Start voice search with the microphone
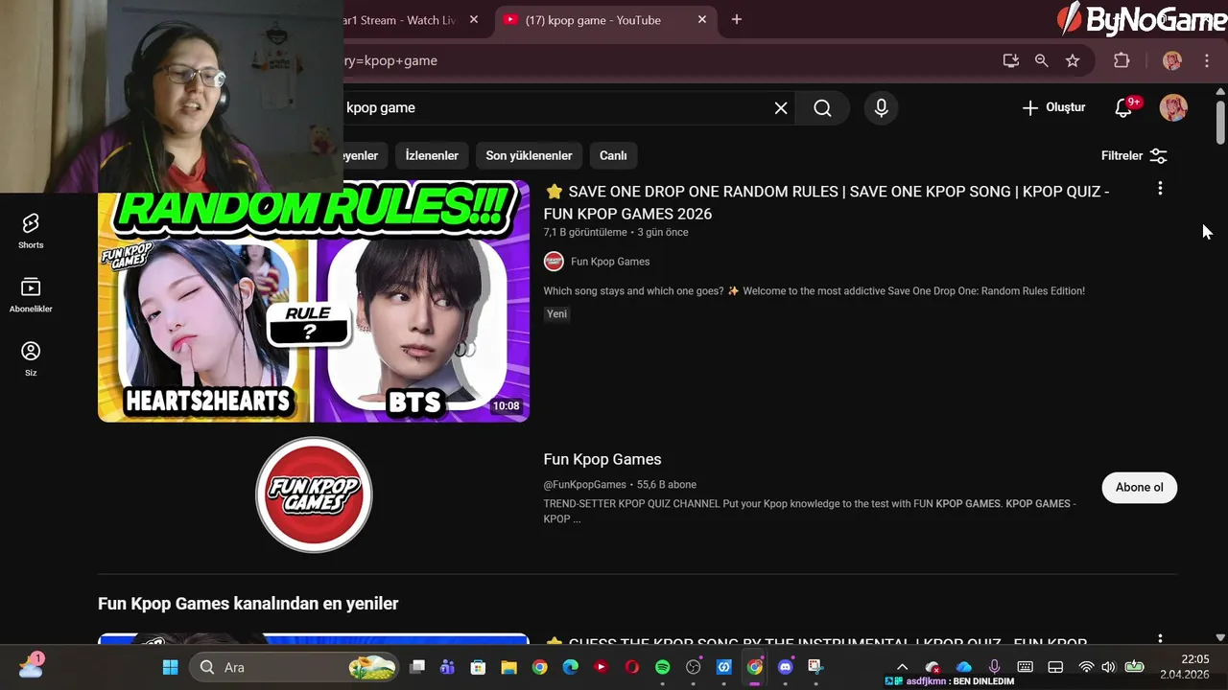Screen dimensions: 1228x690 881,108
